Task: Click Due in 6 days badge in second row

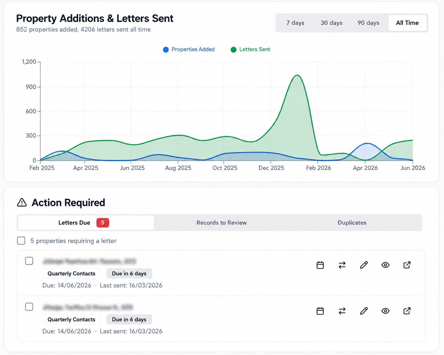Action: click(x=129, y=319)
